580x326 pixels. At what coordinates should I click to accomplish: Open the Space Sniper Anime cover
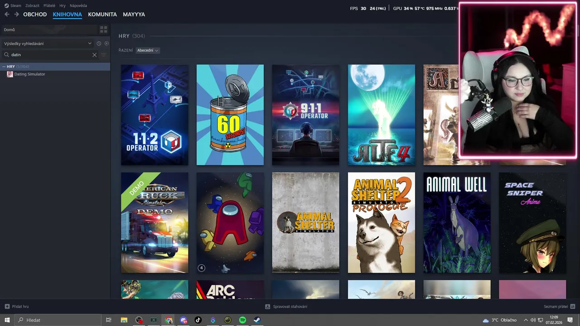pyautogui.click(x=532, y=223)
